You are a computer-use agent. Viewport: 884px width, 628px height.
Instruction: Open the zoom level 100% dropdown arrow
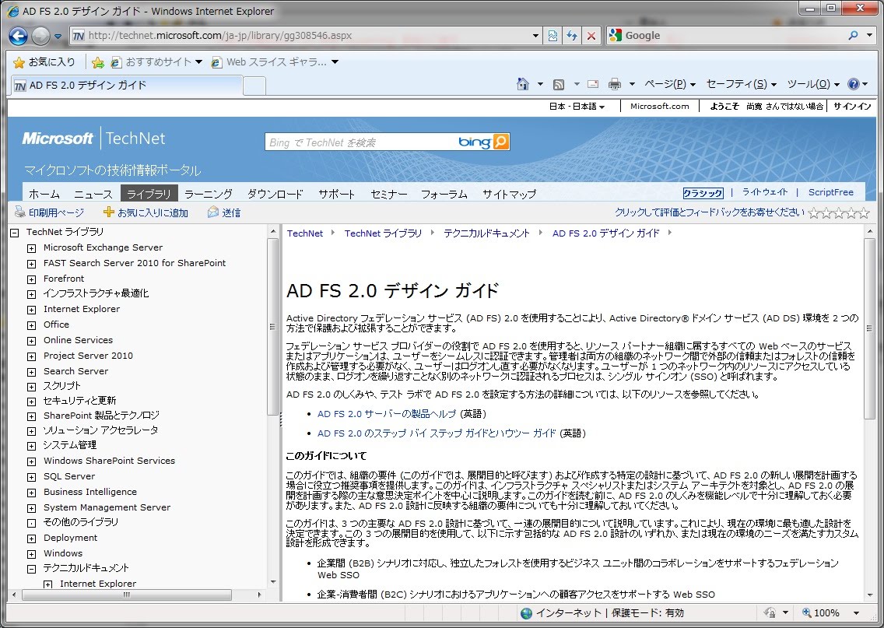pyautogui.click(x=856, y=612)
